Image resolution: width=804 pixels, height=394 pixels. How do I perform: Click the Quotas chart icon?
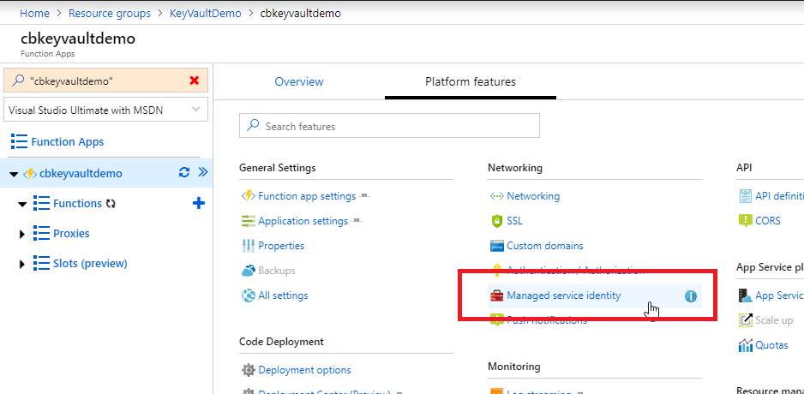(x=745, y=345)
